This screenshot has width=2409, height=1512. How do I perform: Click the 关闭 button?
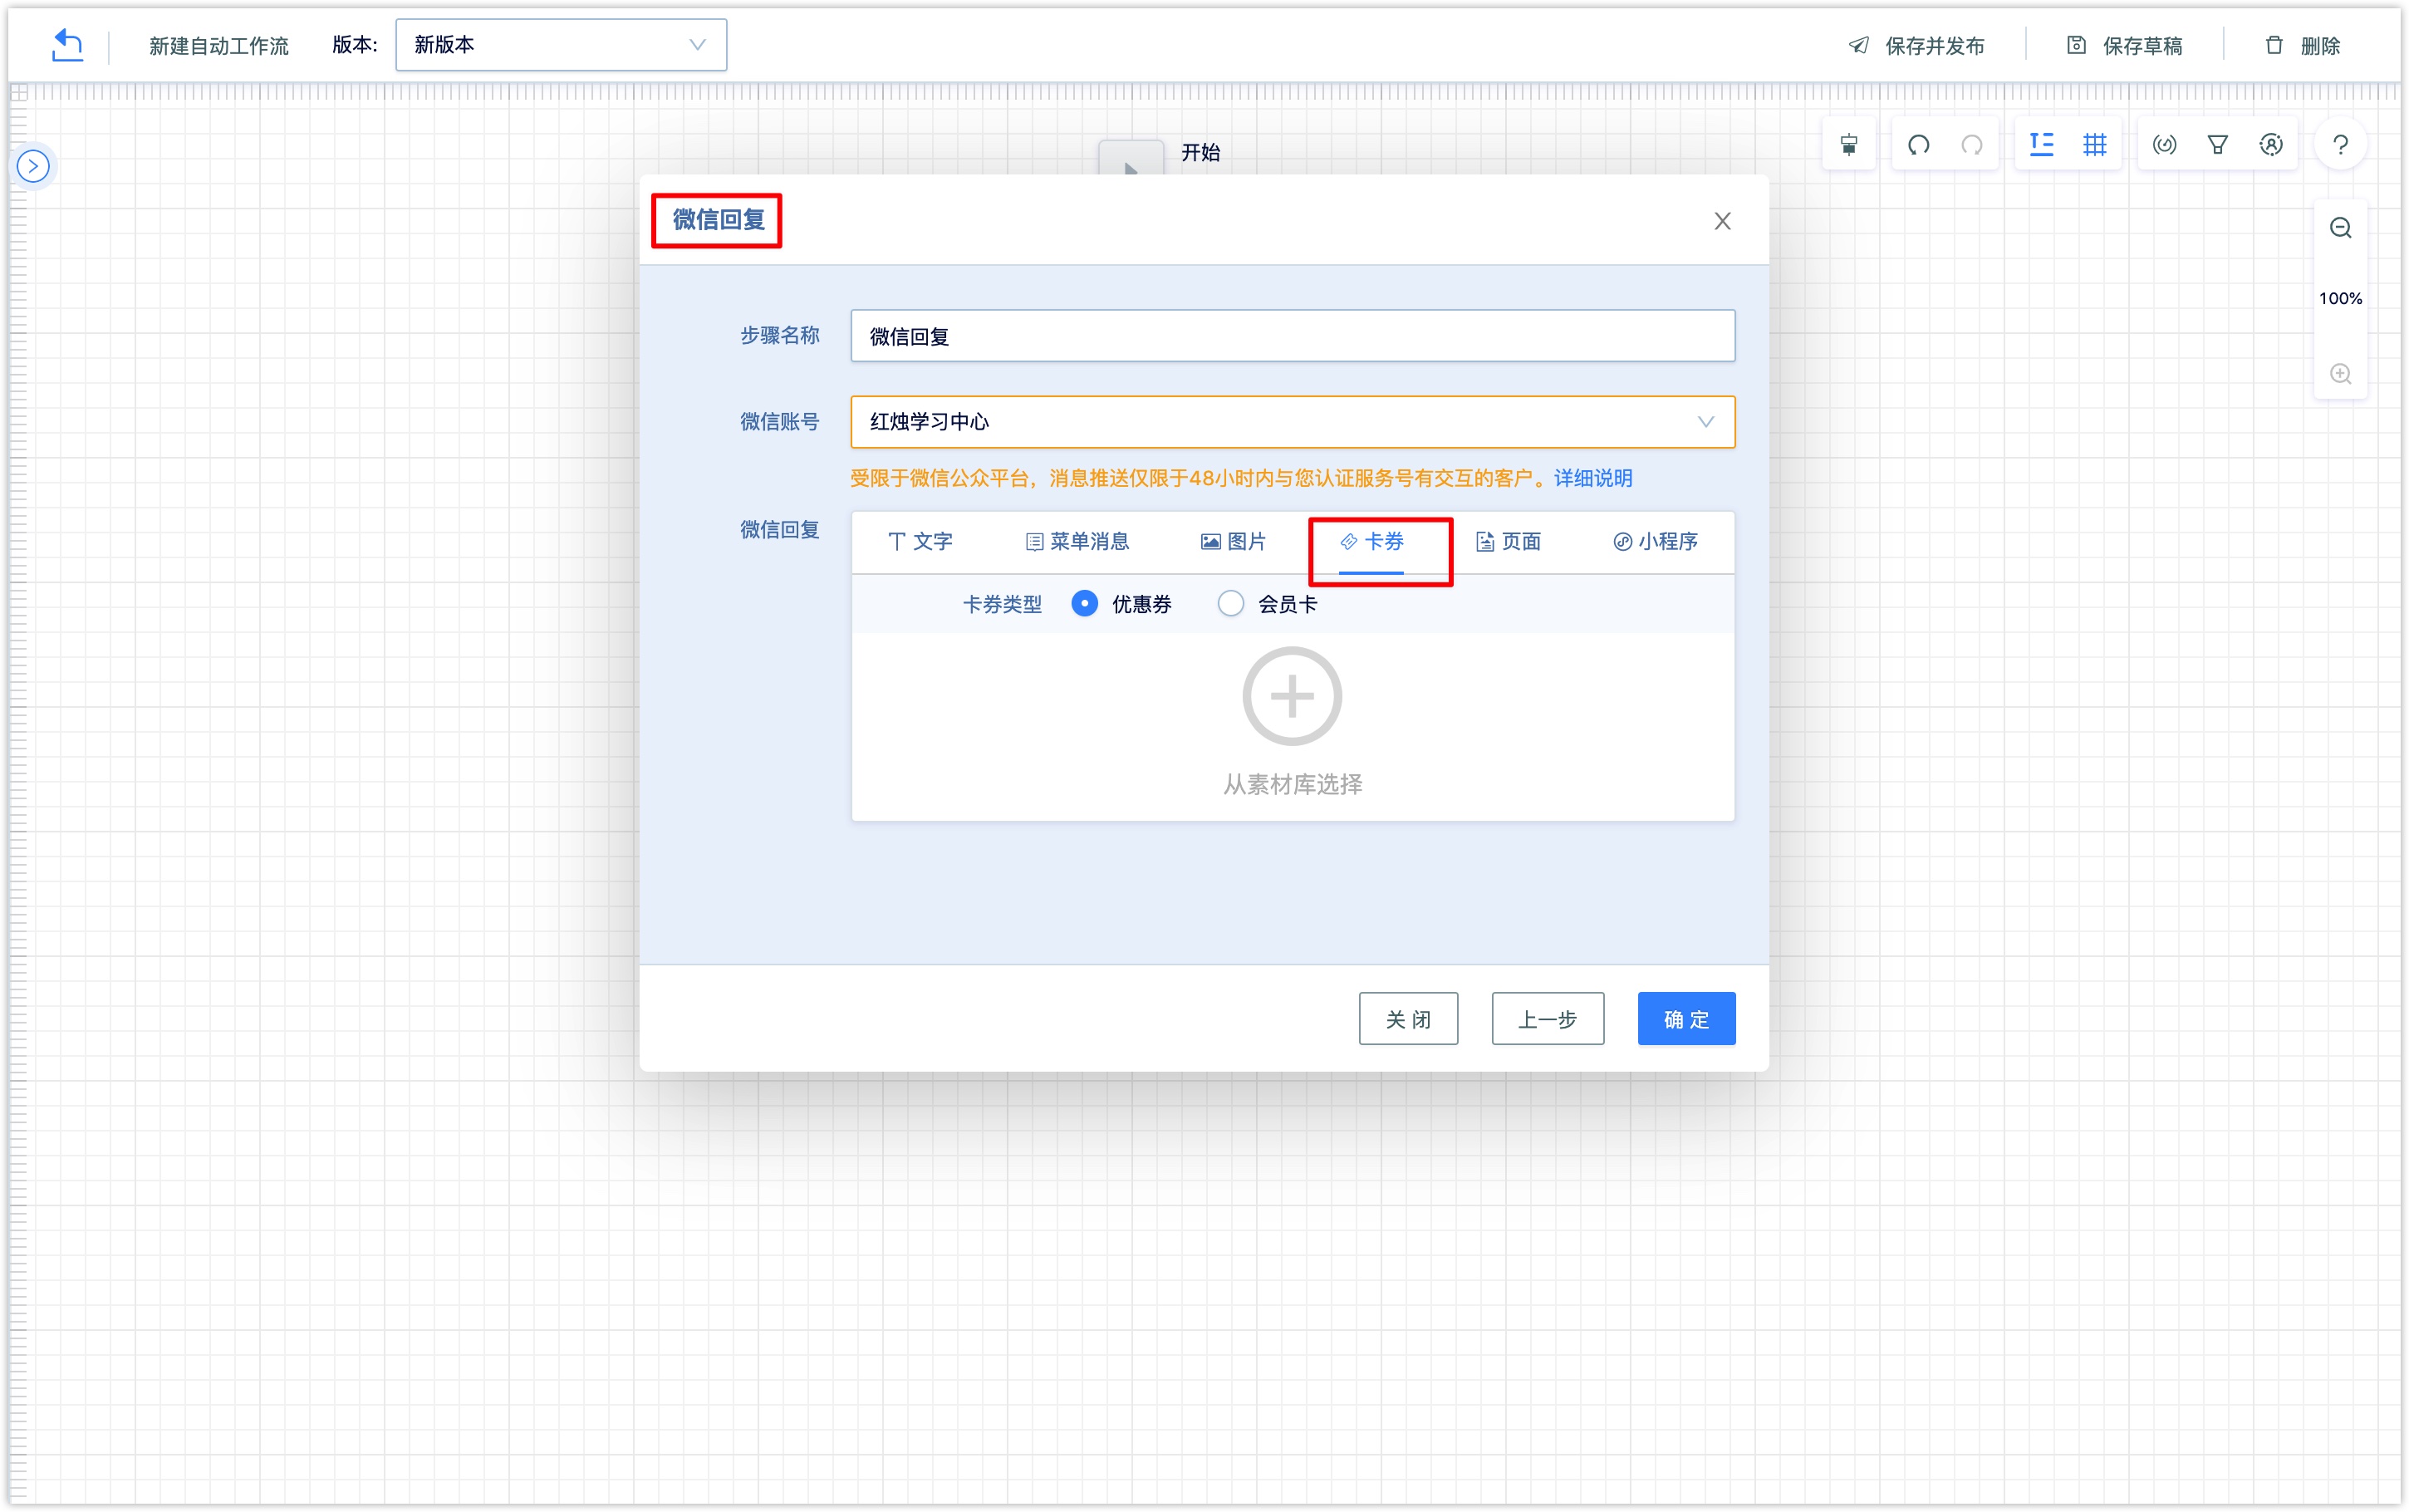coord(1407,1019)
